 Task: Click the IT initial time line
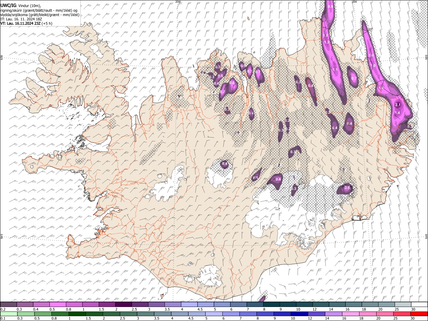point(21,19)
